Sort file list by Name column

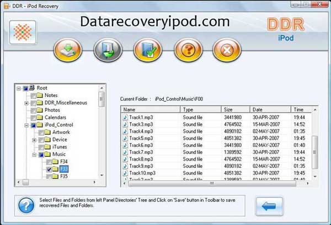click(150, 109)
